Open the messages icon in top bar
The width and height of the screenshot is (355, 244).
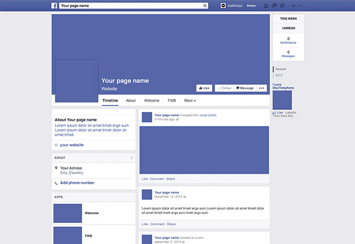274,6
